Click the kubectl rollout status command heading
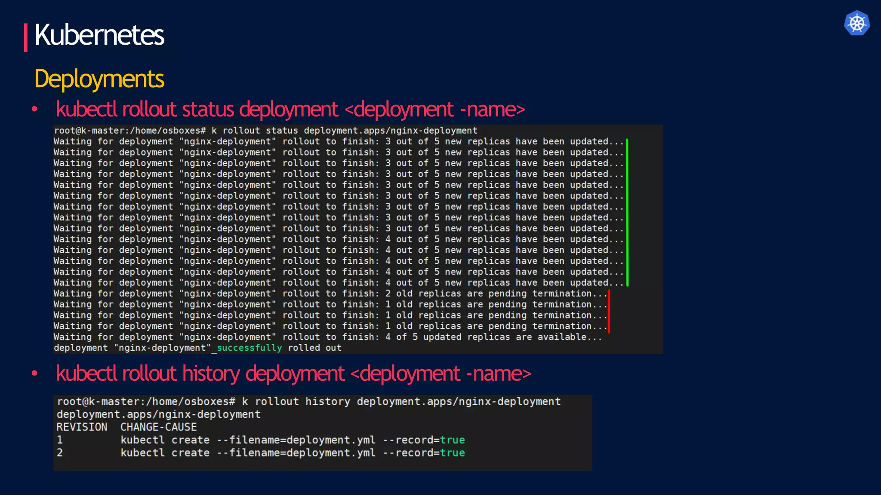This screenshot has height=495, width=881. point(290,110)
